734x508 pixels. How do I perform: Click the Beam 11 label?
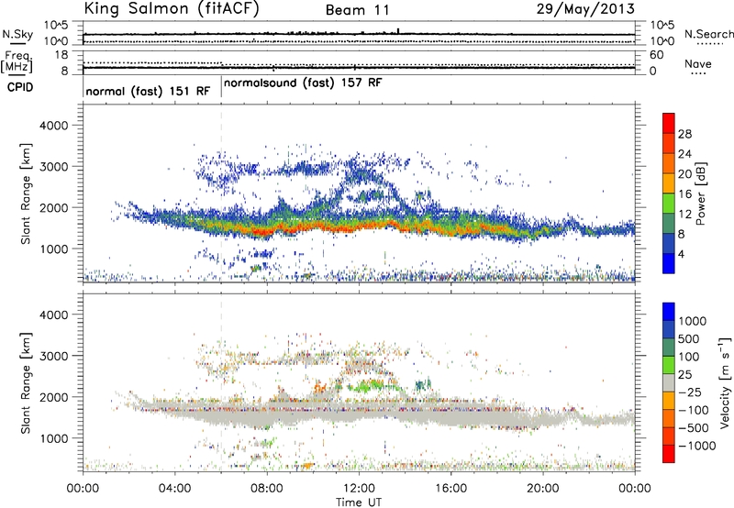tap(358, 10)
